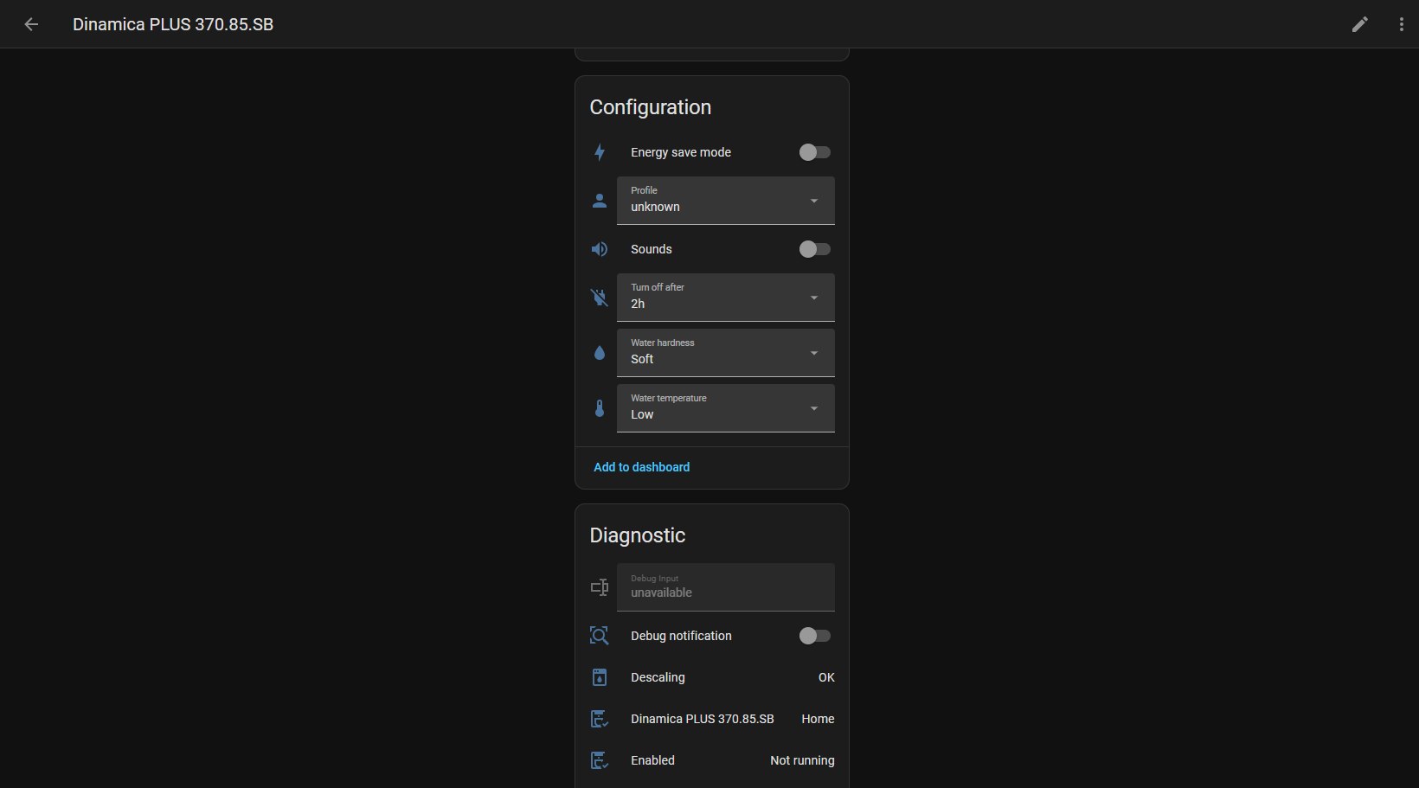This screenshot has width=1419, height=788.
Task: Click the lightning bolt energy save icon
Action: 600,152
